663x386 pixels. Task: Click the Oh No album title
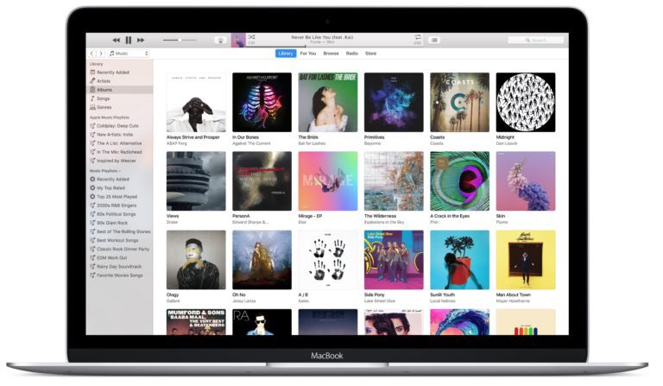pos(239,294)
